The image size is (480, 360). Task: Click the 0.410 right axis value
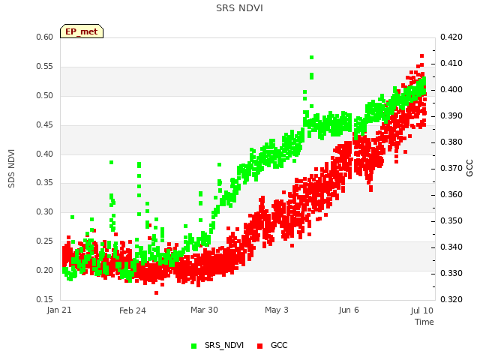click(x=451, y=63)
